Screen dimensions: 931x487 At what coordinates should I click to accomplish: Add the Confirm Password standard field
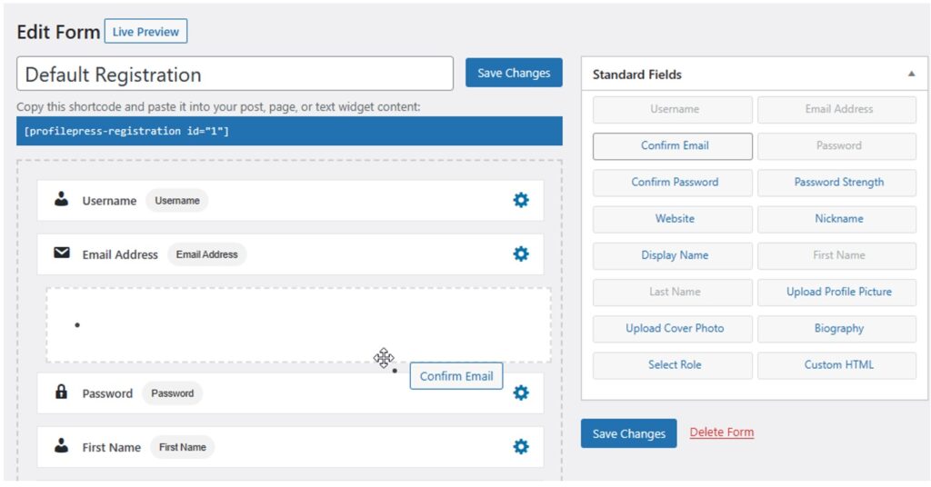coord(673,183)
